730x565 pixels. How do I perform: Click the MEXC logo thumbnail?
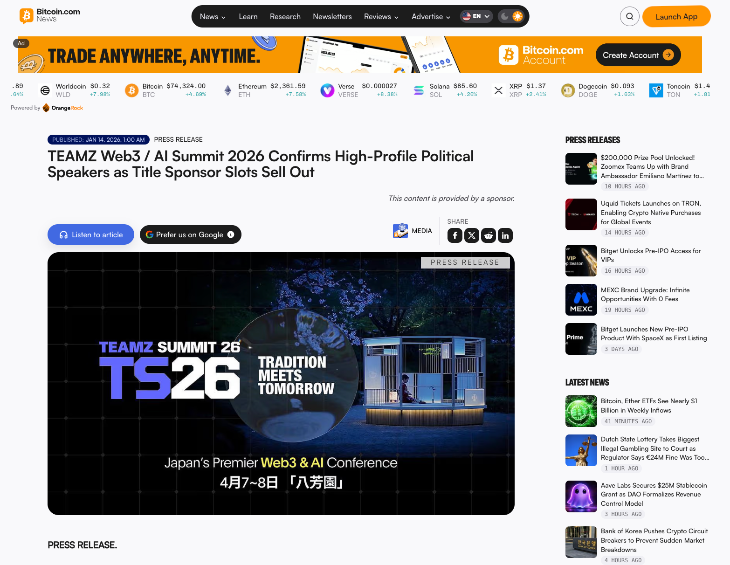pos(581,300)
